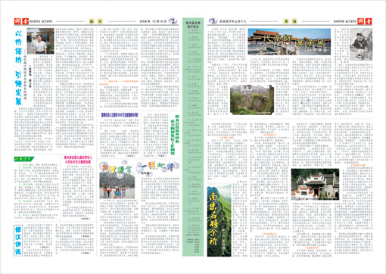Click the green center column between pages
This screenshot has width=386, height=274.
193,137
